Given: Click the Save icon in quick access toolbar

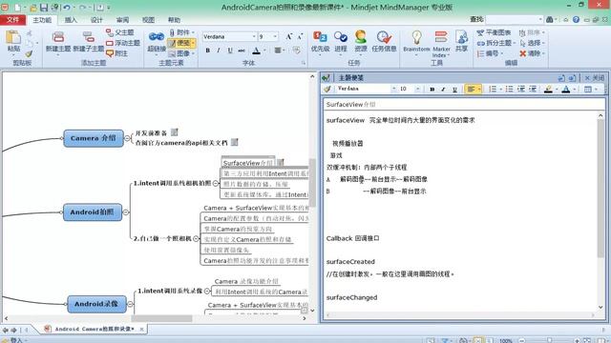Looking at the screenshot, I should pyautogui.click(x=43, y=8).
